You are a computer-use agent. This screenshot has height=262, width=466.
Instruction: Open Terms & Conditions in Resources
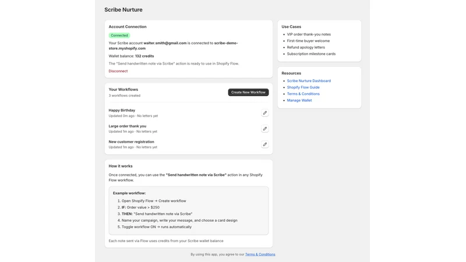(303, 94)
